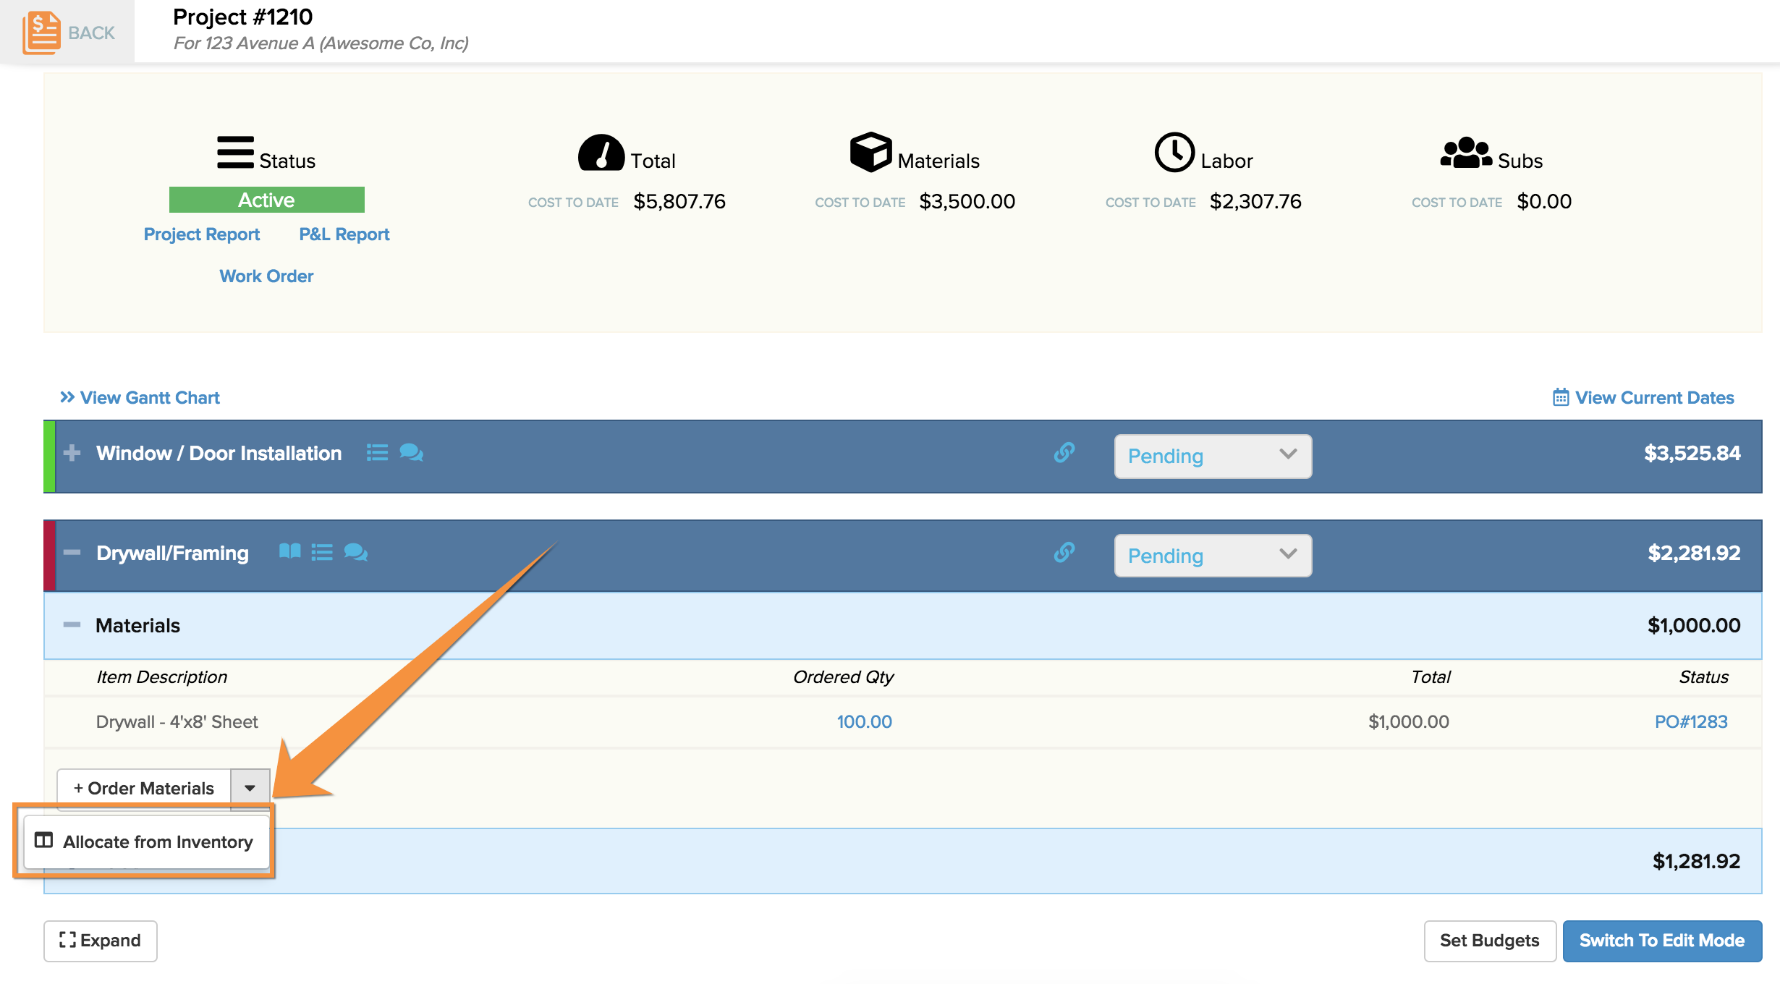
Task: Click the Labor cost value $2,307.76
Action: pyautogui.click(x=1255, y=201)
